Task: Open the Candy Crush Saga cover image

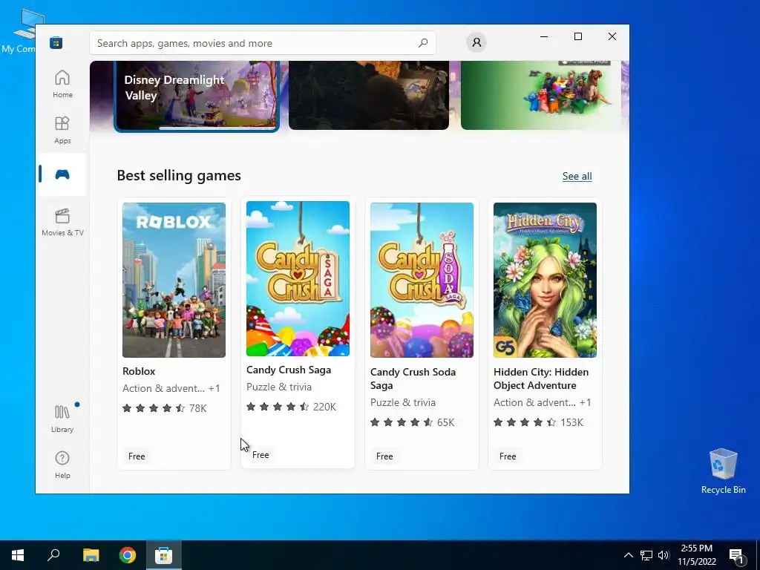Action: [x=298, y=279]
